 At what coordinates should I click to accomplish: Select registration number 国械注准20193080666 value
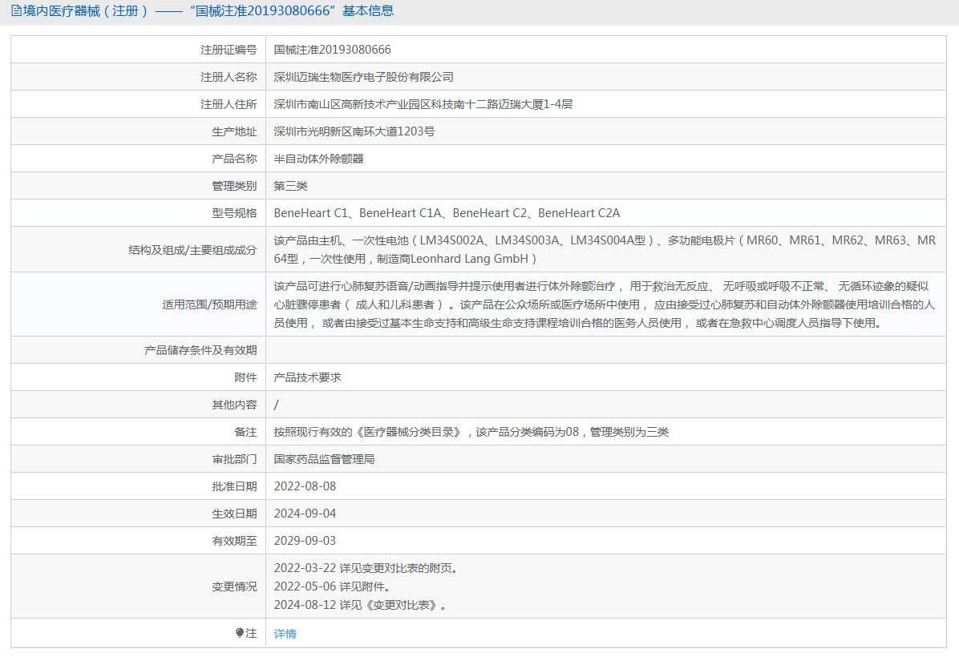coord(332,50)
